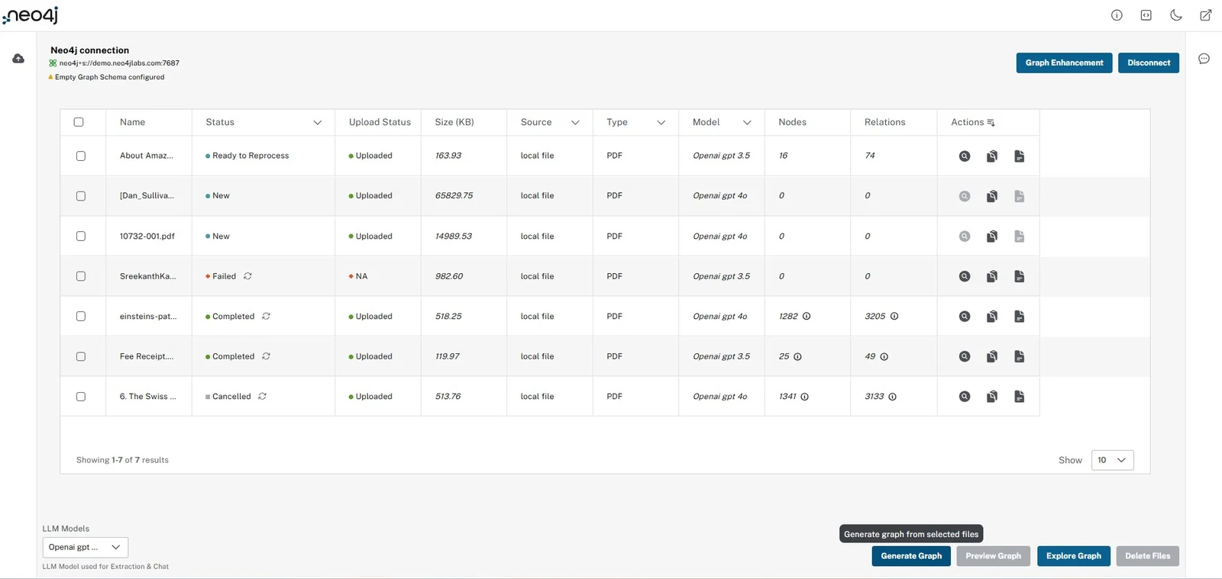Viewport: 1222px width, 579px height.
Task: Select the SreekanthKa... row checkbox
Action: pyautogui.click(x=81, y=276)
